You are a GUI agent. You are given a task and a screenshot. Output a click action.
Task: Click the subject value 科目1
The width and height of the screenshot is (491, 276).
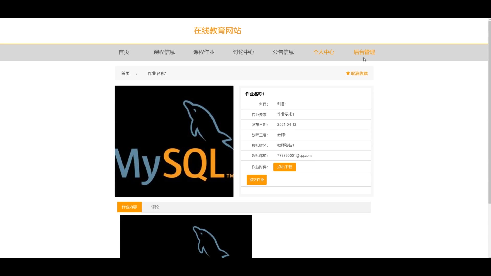tap(282, 104)
